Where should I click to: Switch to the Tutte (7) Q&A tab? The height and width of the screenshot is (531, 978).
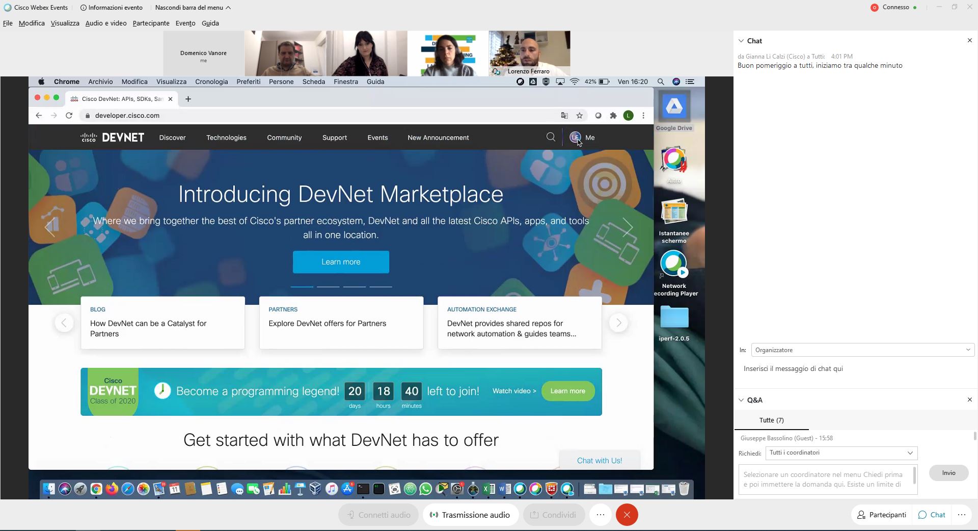(771, 420)
